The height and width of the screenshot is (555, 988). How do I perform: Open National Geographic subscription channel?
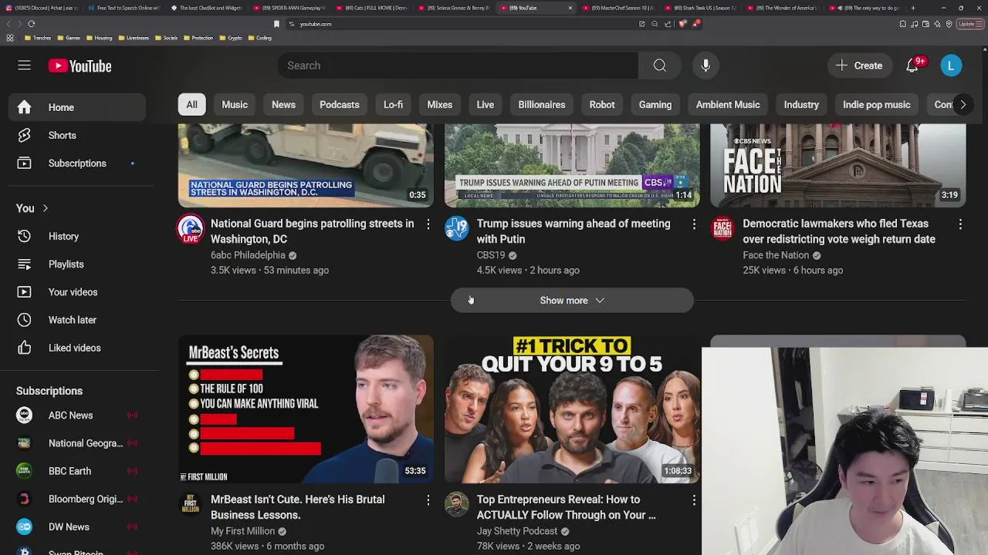[77, 443]
